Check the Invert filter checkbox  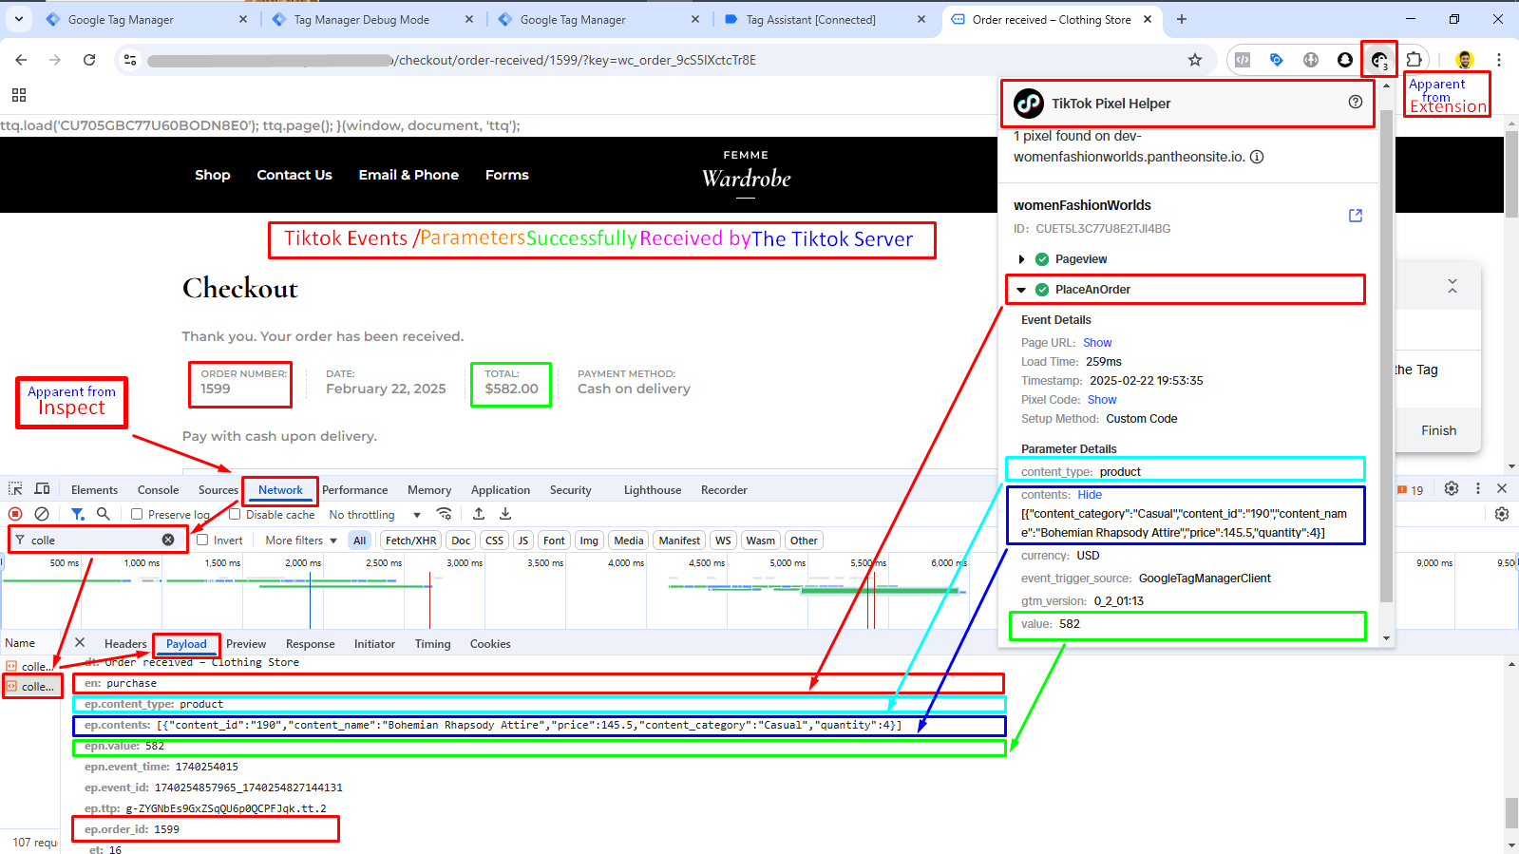pos(202,540)
